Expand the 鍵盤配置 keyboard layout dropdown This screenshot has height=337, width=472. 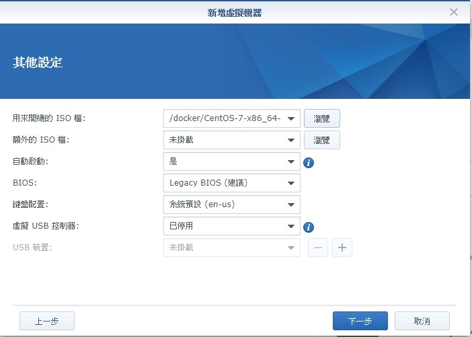(x=232, y=204)
